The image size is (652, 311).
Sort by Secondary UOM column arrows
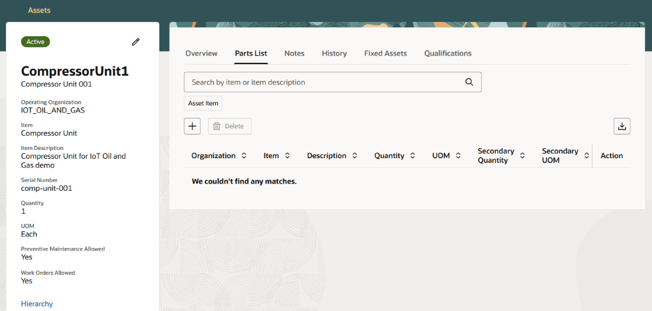586,155
